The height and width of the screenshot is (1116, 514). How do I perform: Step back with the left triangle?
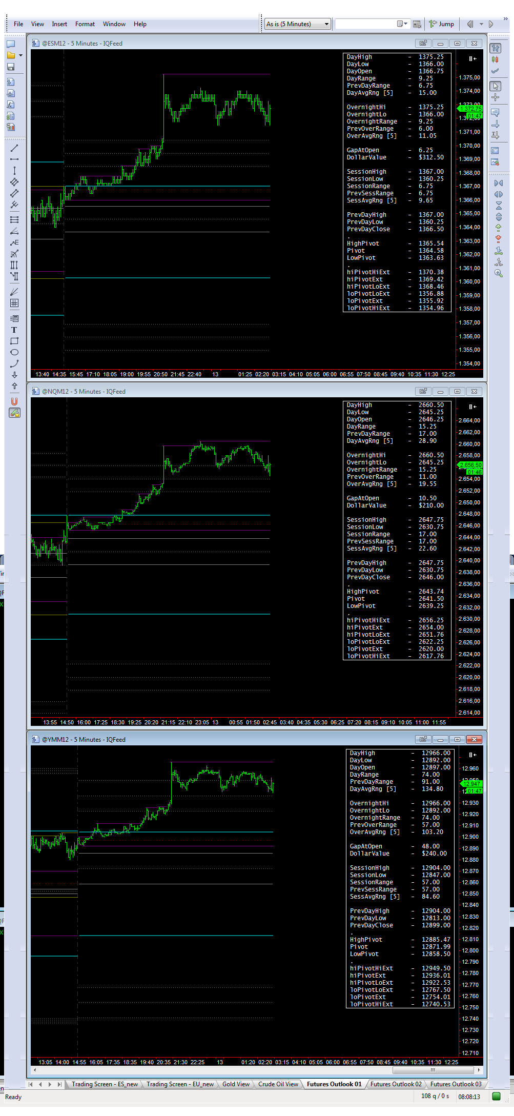pyautogui.click(x=470, y=24)
